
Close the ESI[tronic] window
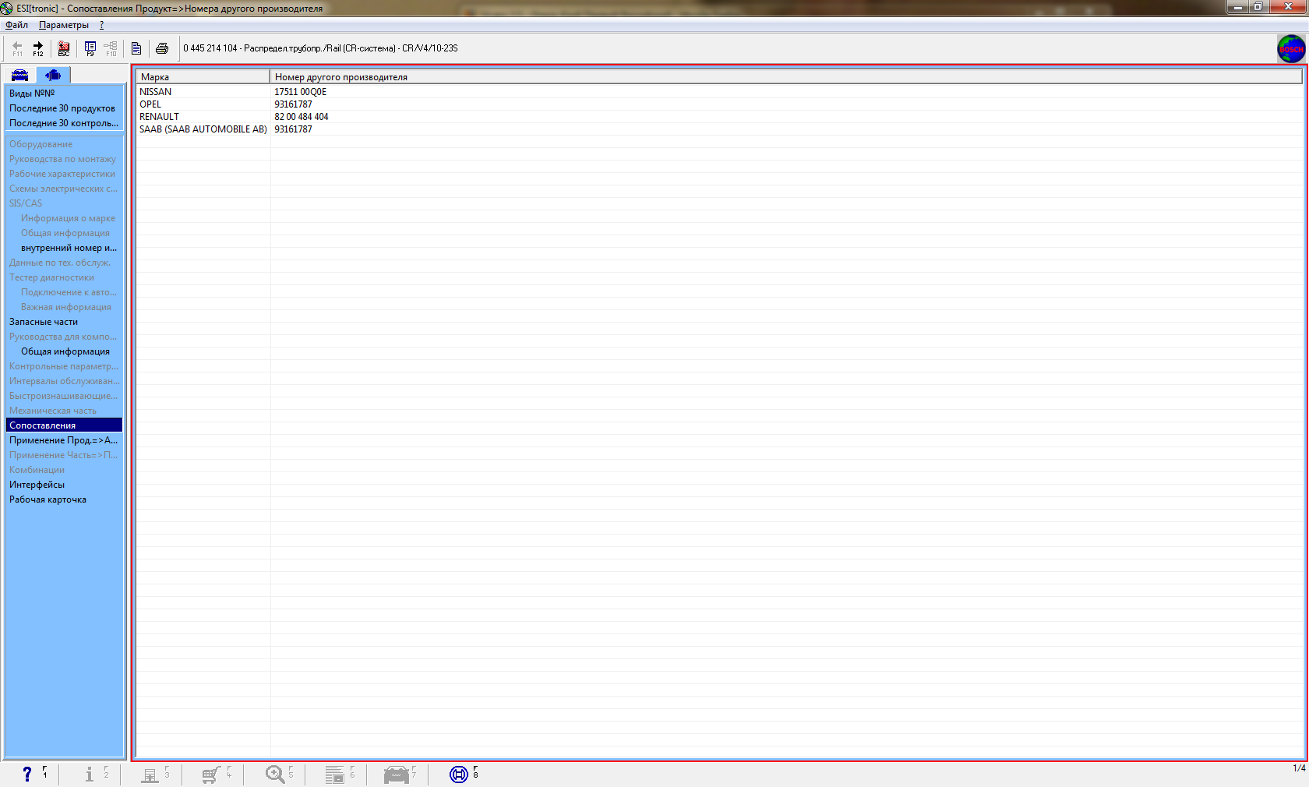pos(1288,7)
